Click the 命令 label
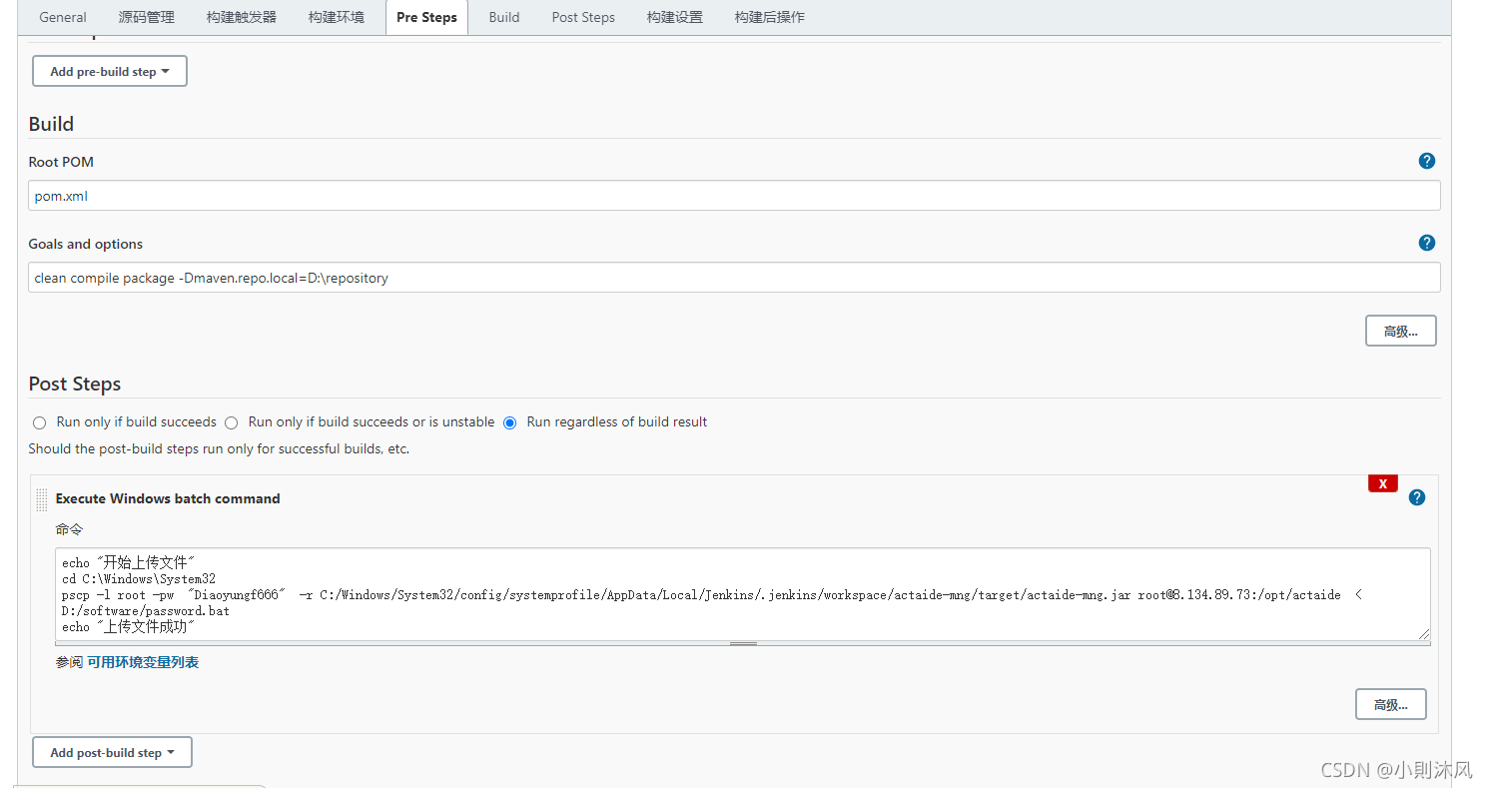The image size is (1488, 788). [x=70, y=529]
